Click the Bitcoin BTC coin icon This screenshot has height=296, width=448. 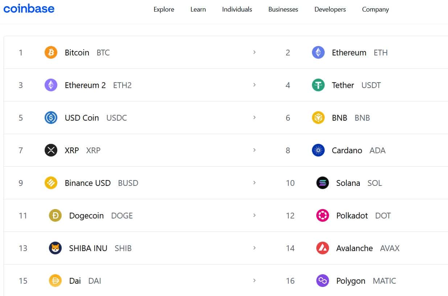51,52
